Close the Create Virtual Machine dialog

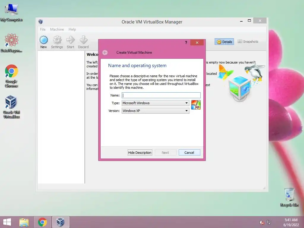pyautogui.click(x=197, y=42)
